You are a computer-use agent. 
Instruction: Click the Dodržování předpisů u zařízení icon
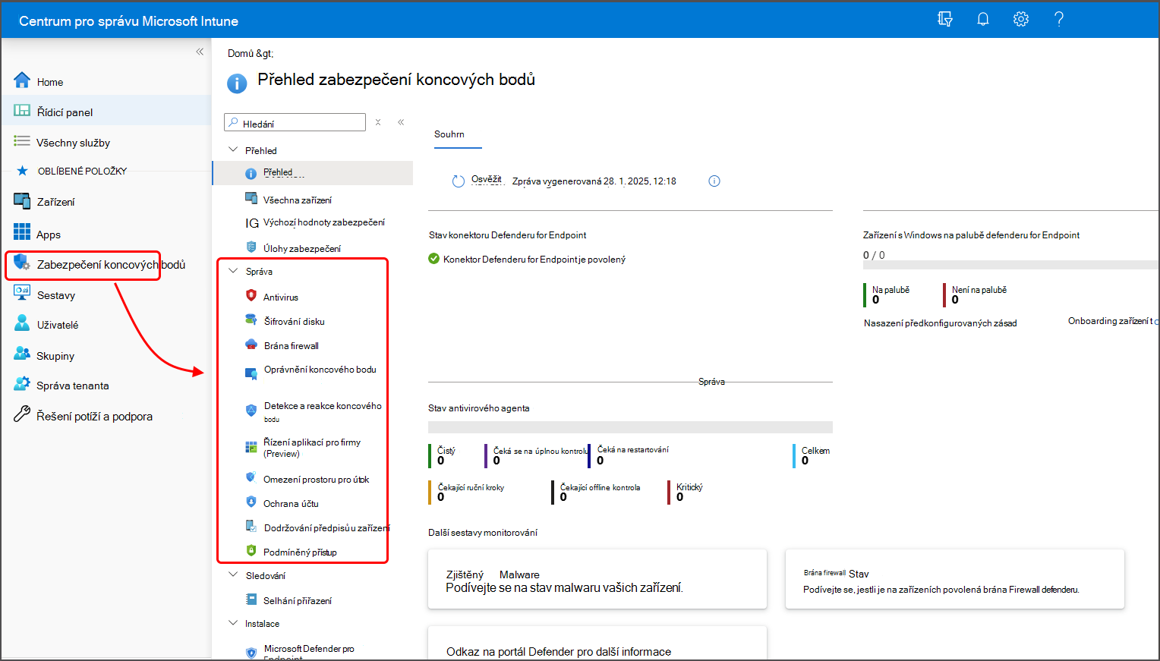(251, 526)
